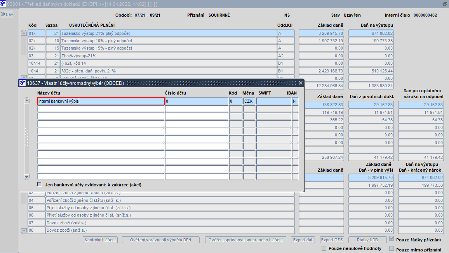Select row §92e - přen. daň. povin. 21%
Screen dimensions: 449x253
point(169,71)
